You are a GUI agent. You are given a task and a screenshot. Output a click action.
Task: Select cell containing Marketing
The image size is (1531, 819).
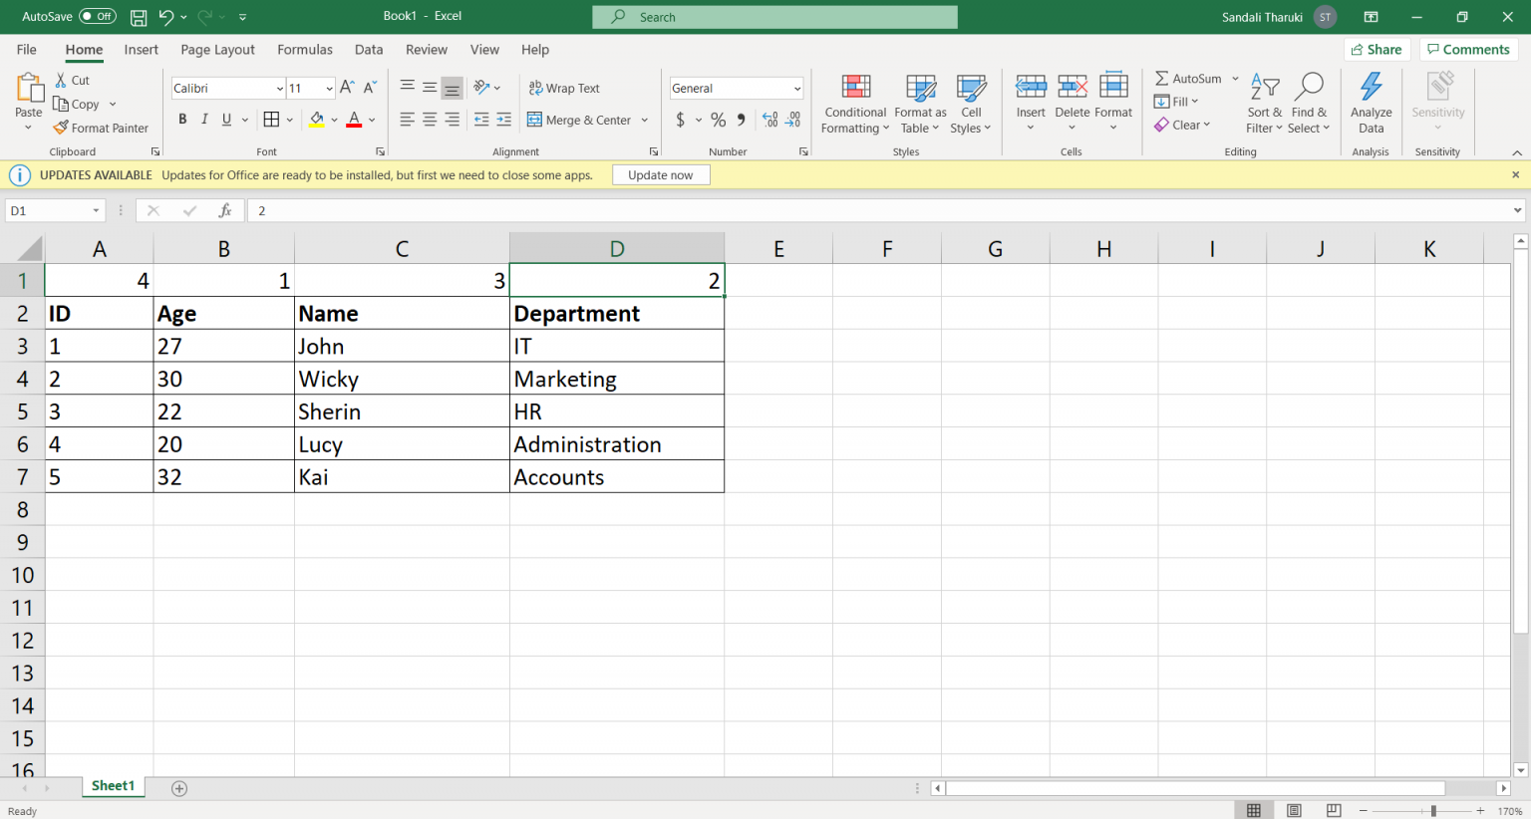click(x=616, y=379)
